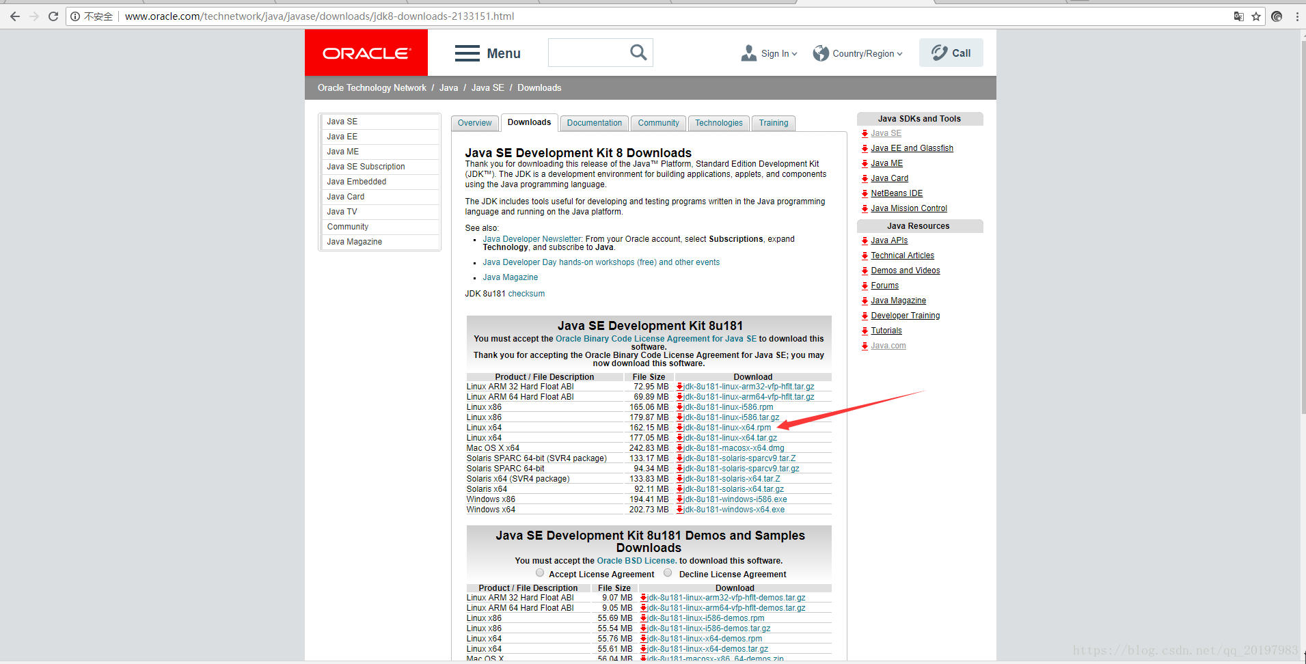
Task: Click Oracle Technology Network breadcrumb
Action: (372, 87)
